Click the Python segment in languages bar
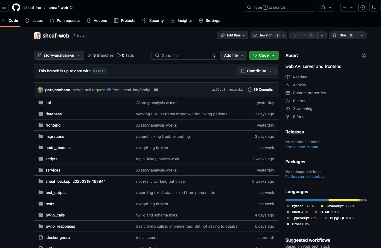The image size is (381, 248). [x=306, y=200]
